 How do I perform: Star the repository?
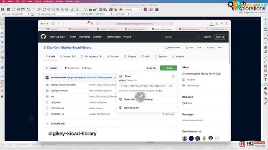pyautogui.click(x=189, y=47)
